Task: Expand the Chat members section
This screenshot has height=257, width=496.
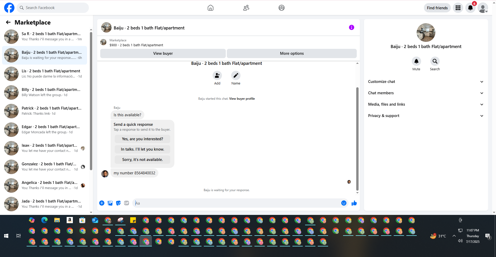Action: coord(426,93)
